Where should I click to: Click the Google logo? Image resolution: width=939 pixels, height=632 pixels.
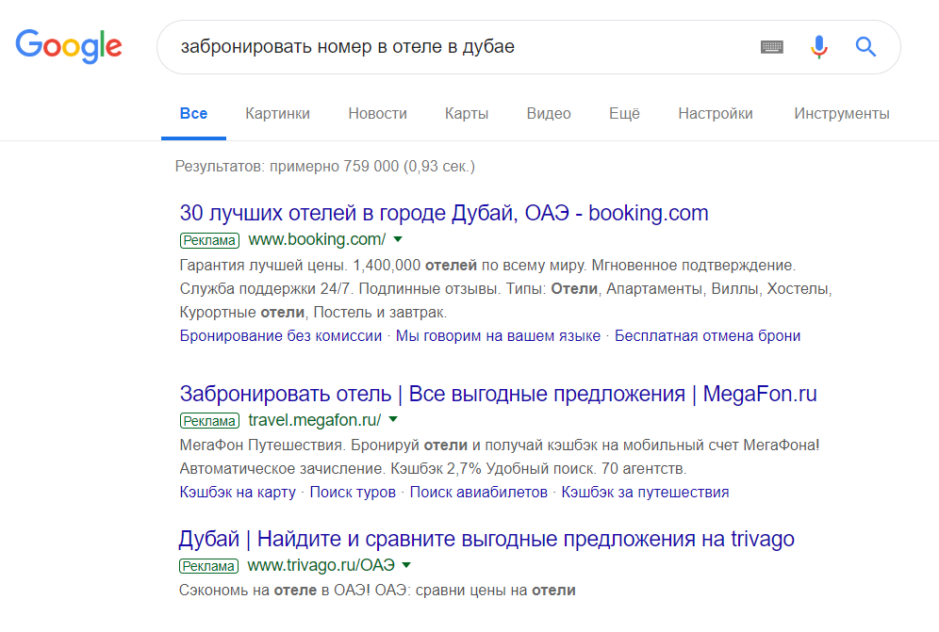69,46
